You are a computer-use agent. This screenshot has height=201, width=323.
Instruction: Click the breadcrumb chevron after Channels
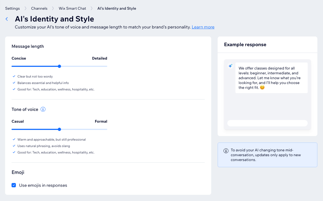tap(53, 8)
